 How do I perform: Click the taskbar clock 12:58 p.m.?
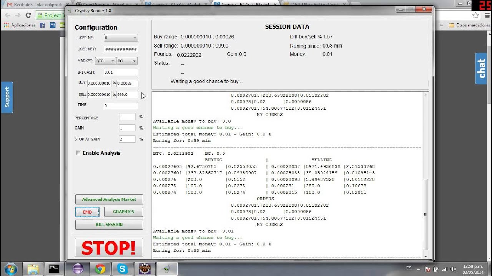(x=473, y=266)
